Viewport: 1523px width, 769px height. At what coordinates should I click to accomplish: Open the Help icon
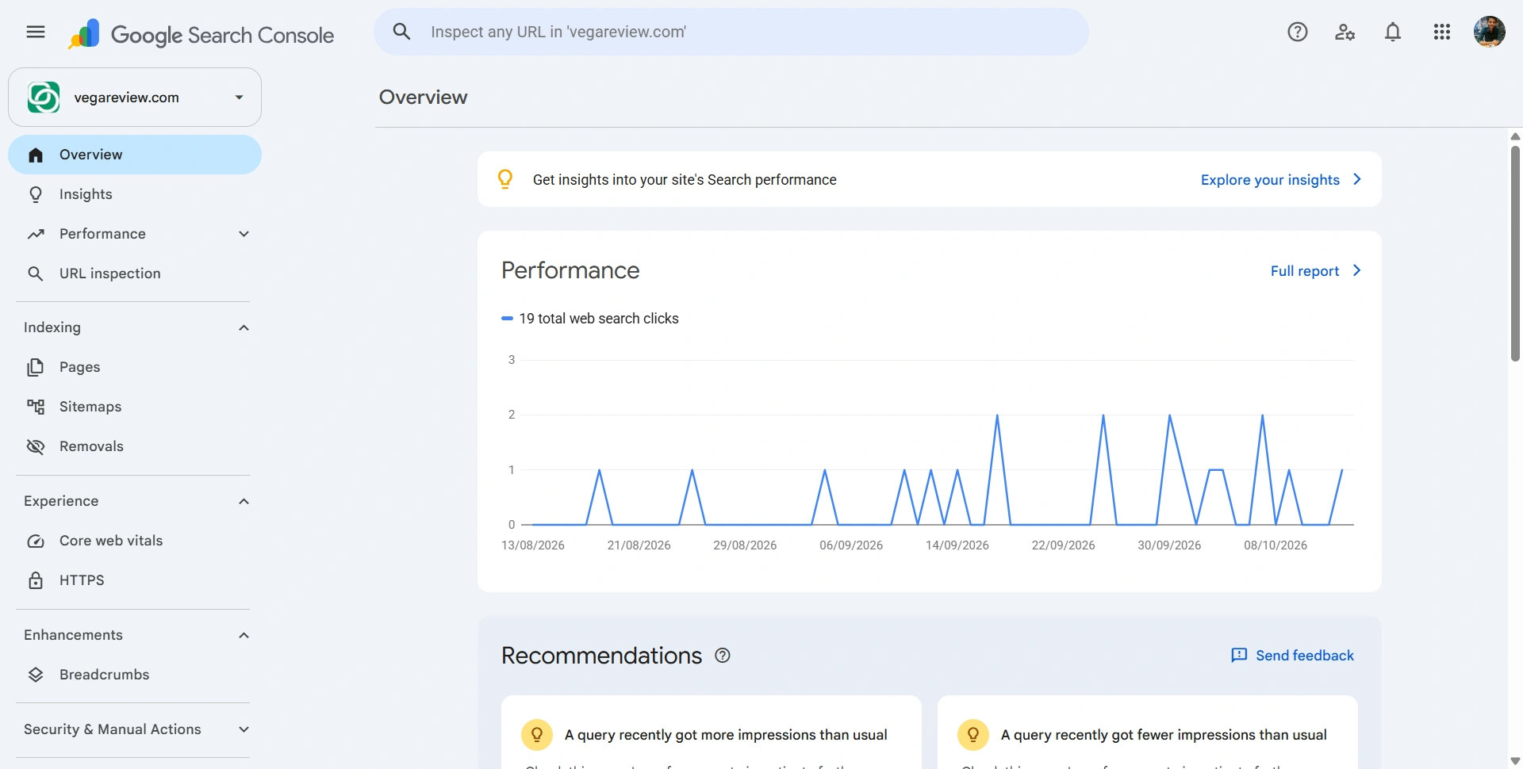click(1298, 32)
